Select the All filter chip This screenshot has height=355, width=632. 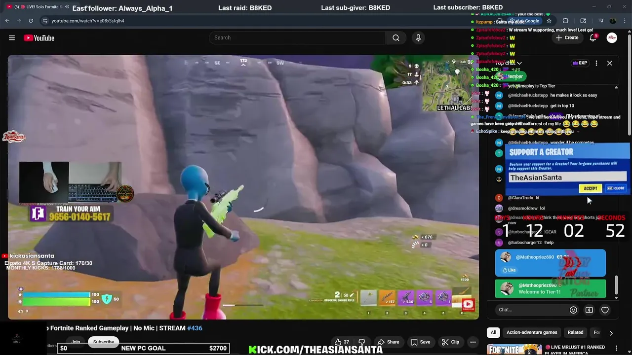[493, 332]
